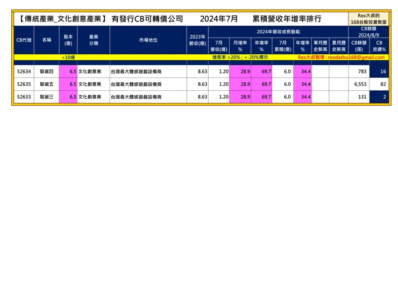The height and width of the screenshot is (281, 398).
Task: Select the 2023年營收(億) column header
Action: click(197, 40)
